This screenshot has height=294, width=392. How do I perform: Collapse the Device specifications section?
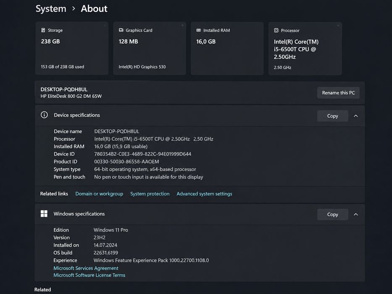pos(356,116)
